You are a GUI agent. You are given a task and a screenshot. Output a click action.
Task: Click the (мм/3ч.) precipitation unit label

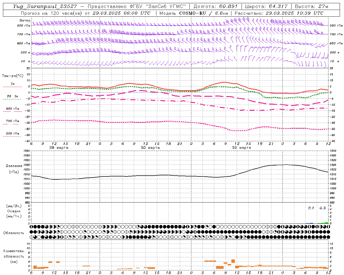(x=14, y=206)
